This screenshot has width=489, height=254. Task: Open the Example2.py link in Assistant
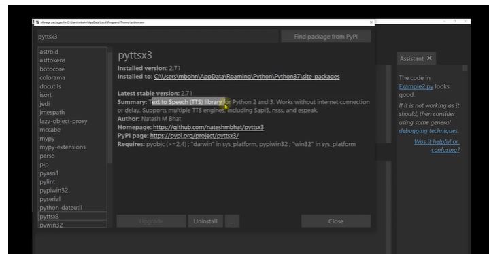(x=416, y=86)
